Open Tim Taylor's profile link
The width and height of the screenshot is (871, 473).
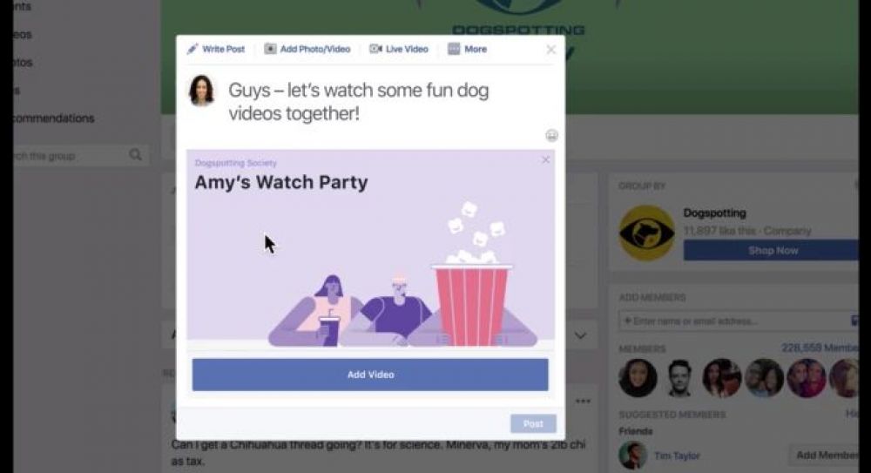[x=677, y=456]
